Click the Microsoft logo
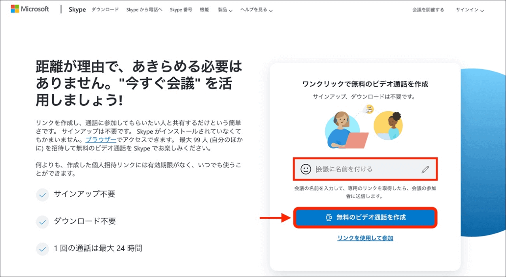506x277 pixels. click(x=30, y=9)
